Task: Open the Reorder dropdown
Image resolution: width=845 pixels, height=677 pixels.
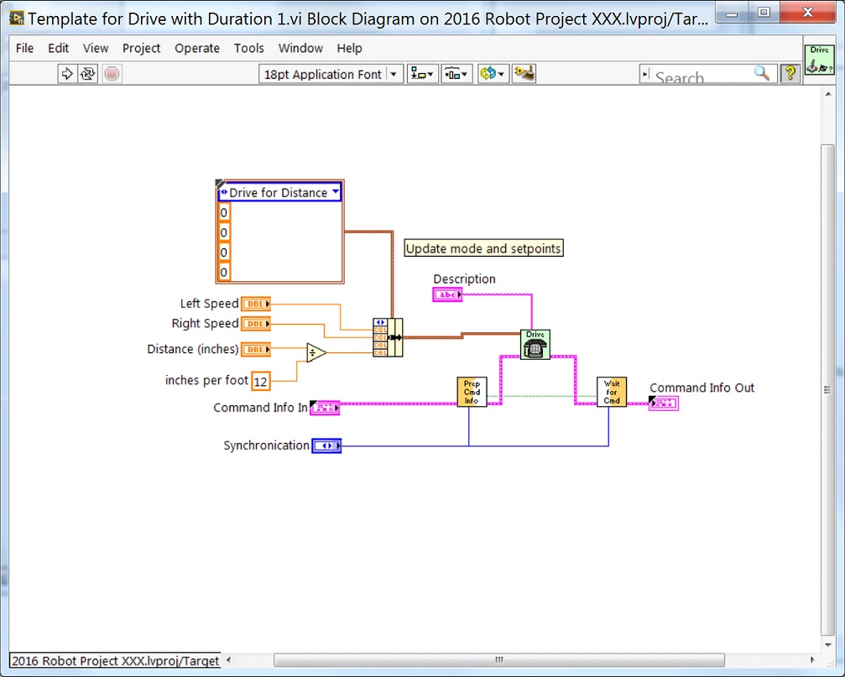Action: pos(493,74)
